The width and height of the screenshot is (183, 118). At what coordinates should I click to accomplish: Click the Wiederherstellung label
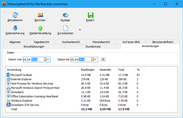click(40, 33)
